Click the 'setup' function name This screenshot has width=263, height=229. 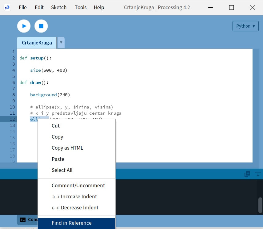[37, 58]
